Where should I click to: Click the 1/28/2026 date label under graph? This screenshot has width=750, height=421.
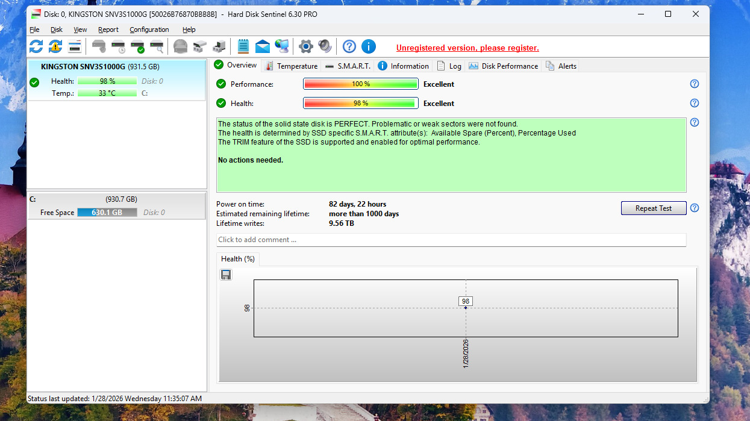[466, 354]
